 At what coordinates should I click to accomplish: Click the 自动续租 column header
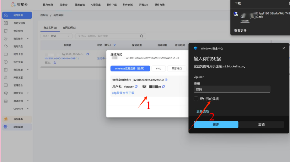(162, 45)
